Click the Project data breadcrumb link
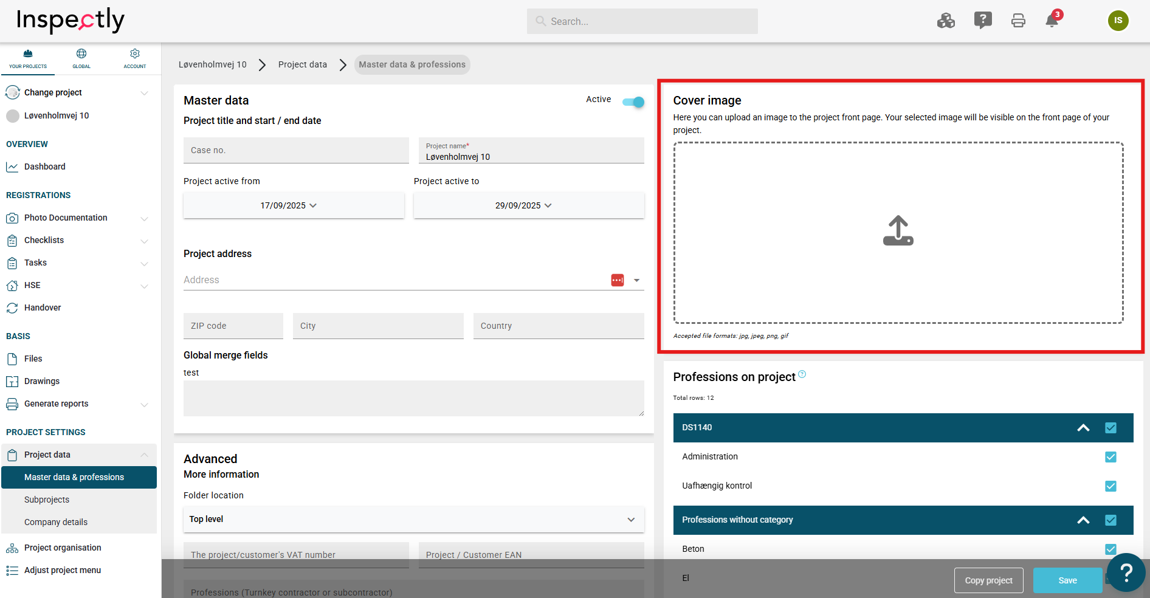Viewport: 1150px width, 598px height. (302, 64)
